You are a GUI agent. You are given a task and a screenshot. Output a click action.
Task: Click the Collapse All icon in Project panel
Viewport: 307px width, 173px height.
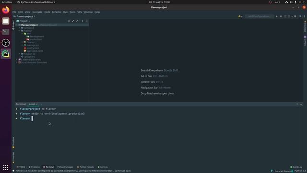pyautogui.click(x=77, y=21)
